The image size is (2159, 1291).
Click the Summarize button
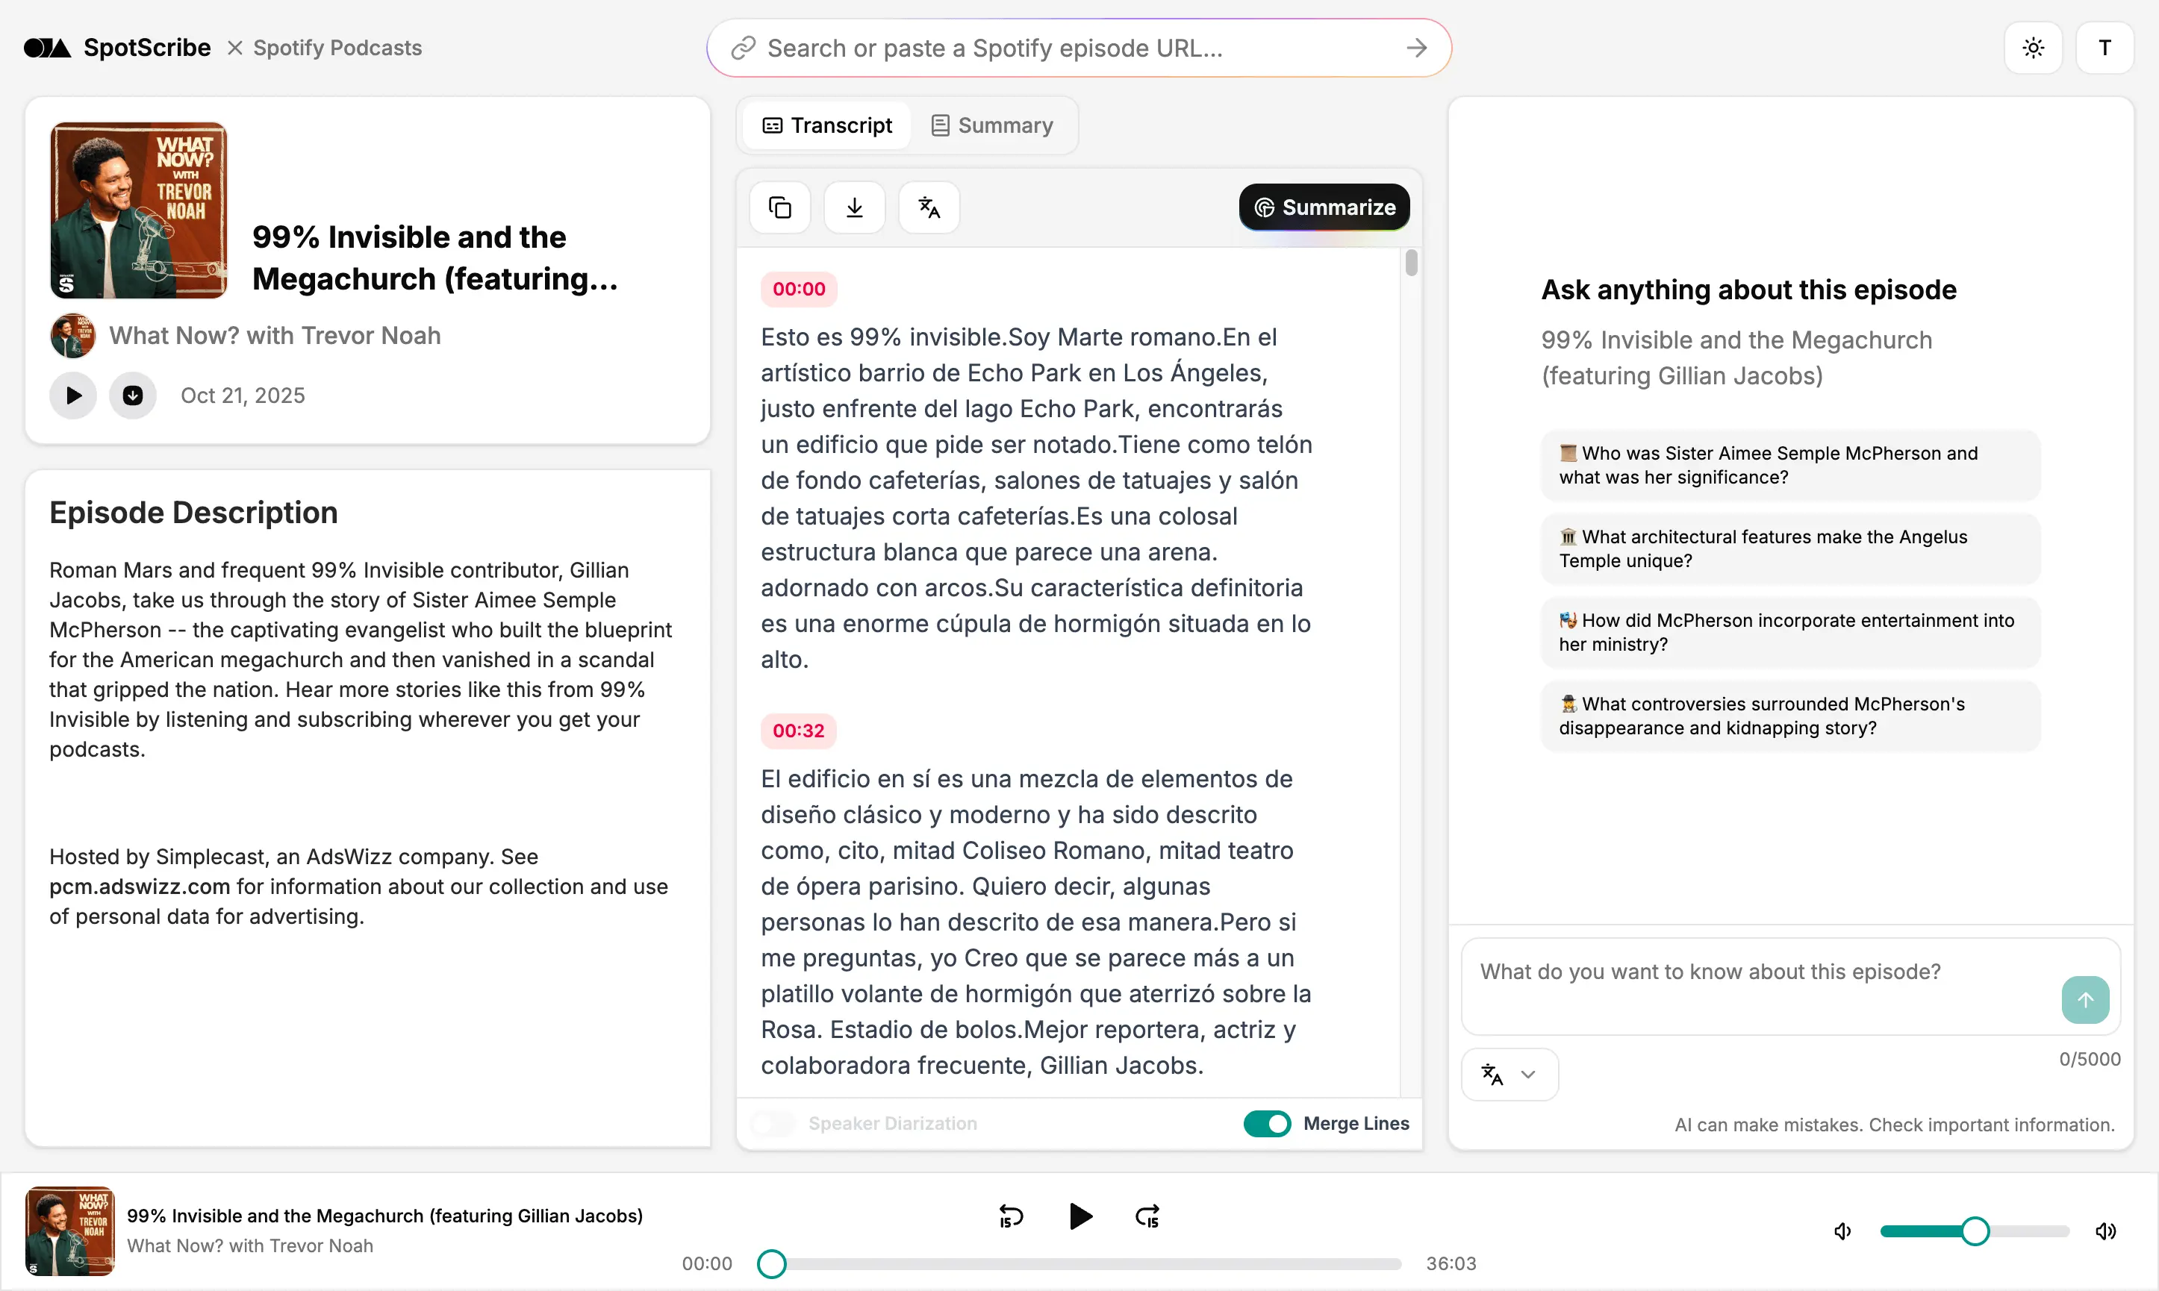pos(1324,207)
